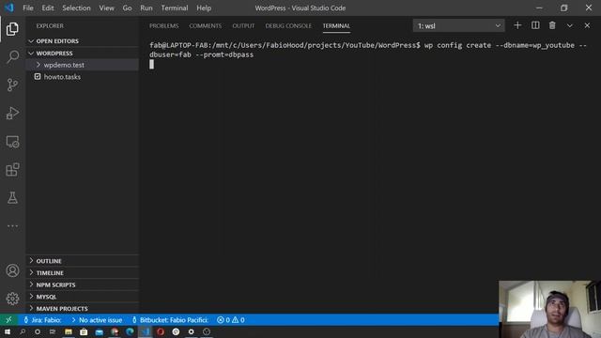Open Microsoft Store from the taskbar
601x338 pixels.
pos(84,331)
